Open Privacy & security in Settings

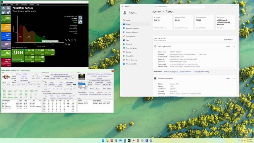pos(136,60)
